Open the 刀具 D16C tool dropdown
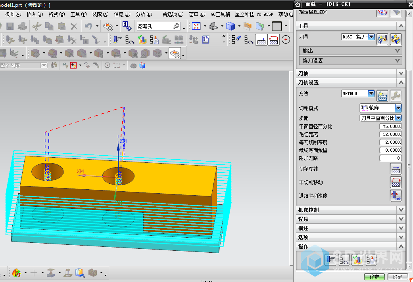Image resolution: width=413 pixels, height=282 pixels. click(x=371, y=37)
